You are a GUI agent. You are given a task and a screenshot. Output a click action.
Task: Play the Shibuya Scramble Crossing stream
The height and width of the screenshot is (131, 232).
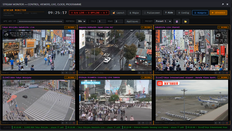(139, 123)
